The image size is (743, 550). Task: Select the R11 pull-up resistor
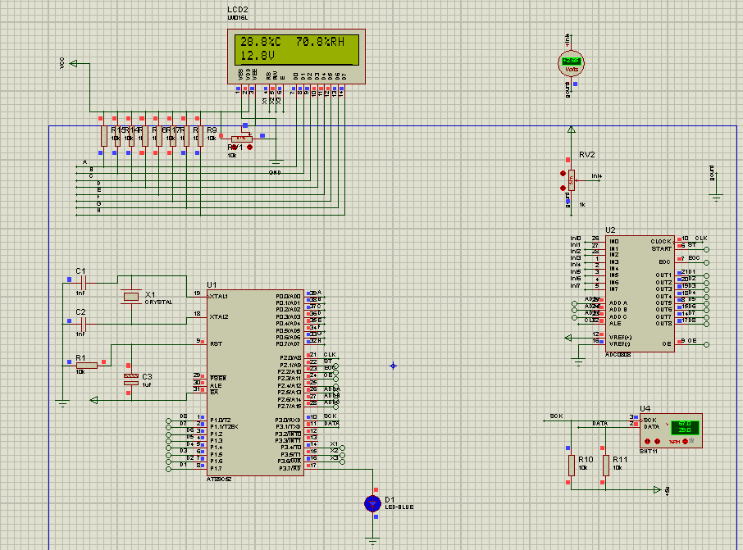[x=605, y=466]
